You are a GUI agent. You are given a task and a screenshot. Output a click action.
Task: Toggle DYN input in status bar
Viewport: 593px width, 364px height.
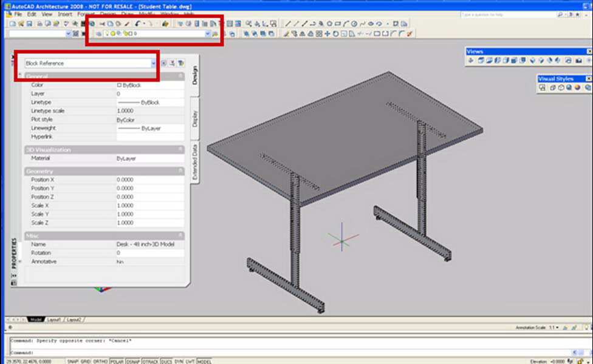pos(179,362)
